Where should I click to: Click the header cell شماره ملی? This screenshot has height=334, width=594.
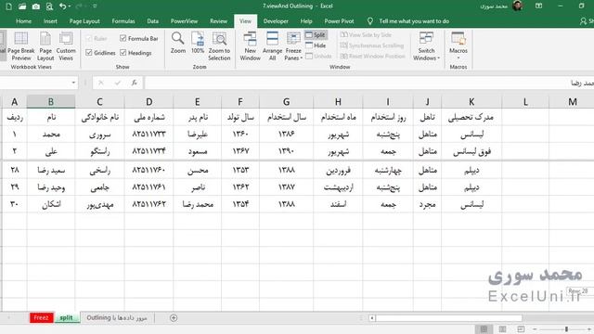148,117
